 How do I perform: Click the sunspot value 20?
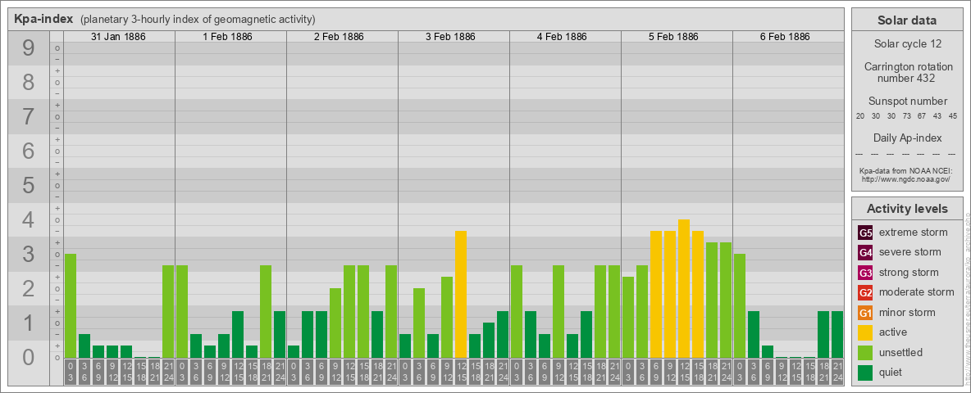pyautogui.click(x=860, y=116)
